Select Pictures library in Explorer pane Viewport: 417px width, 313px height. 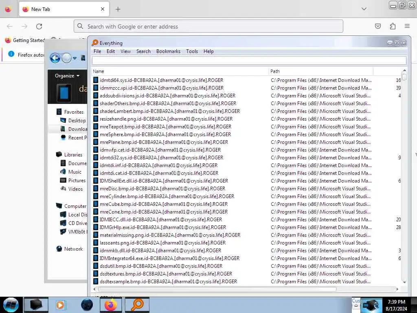[77, 181]
